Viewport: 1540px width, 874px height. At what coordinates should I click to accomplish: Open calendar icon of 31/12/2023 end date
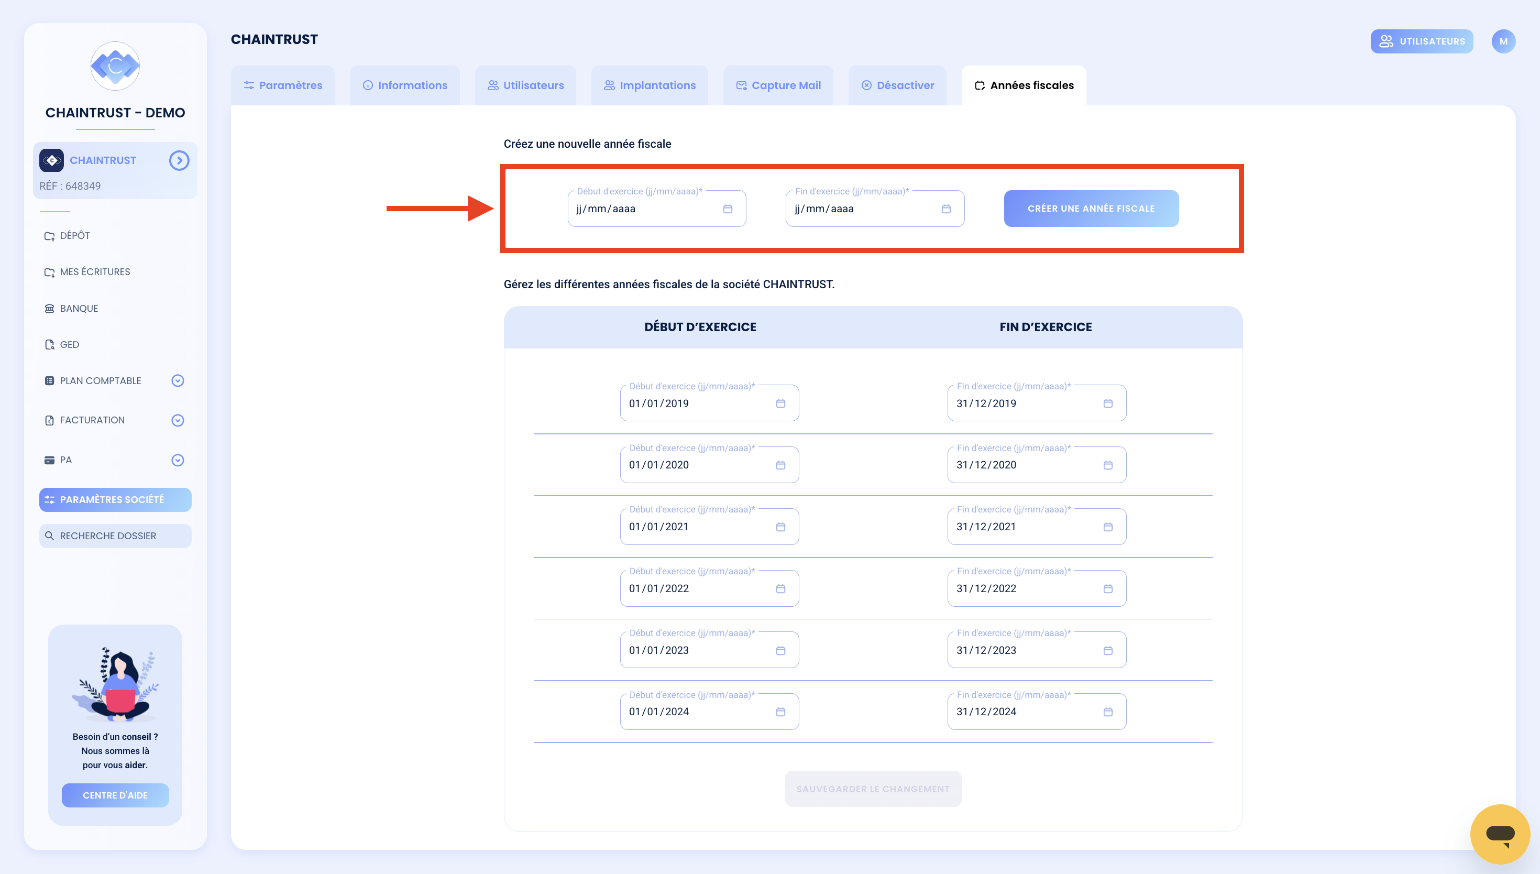coord(1107,651)
